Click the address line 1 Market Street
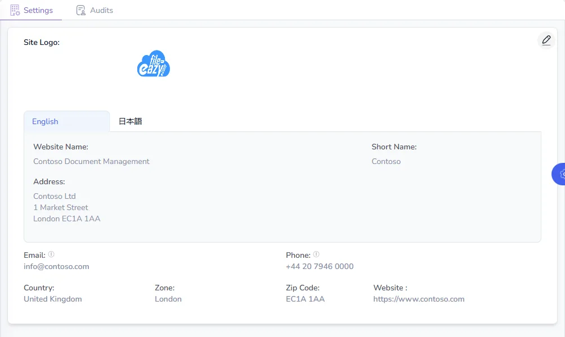This screenshot has width=565, height=337. click(61, 207)
